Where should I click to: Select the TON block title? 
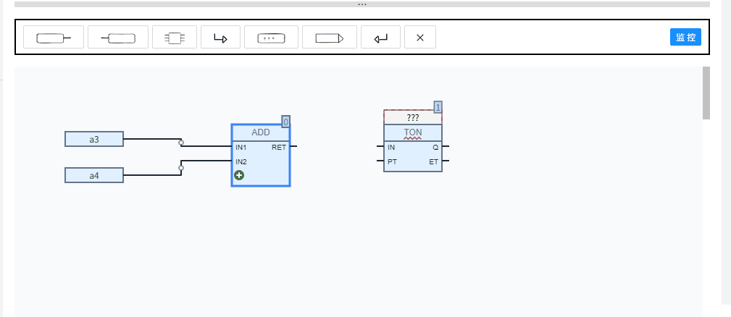(x=412, y=132)
